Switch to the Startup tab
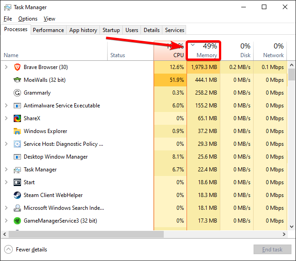 pos(111,30)
